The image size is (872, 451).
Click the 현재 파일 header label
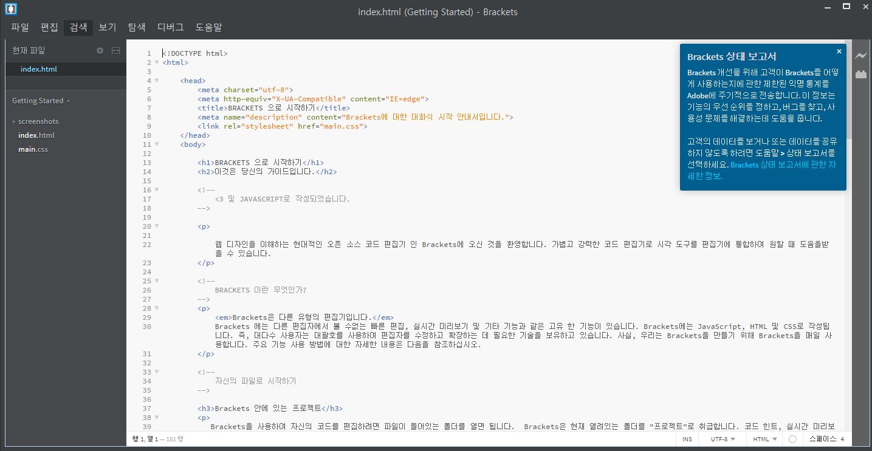(29, 51)
